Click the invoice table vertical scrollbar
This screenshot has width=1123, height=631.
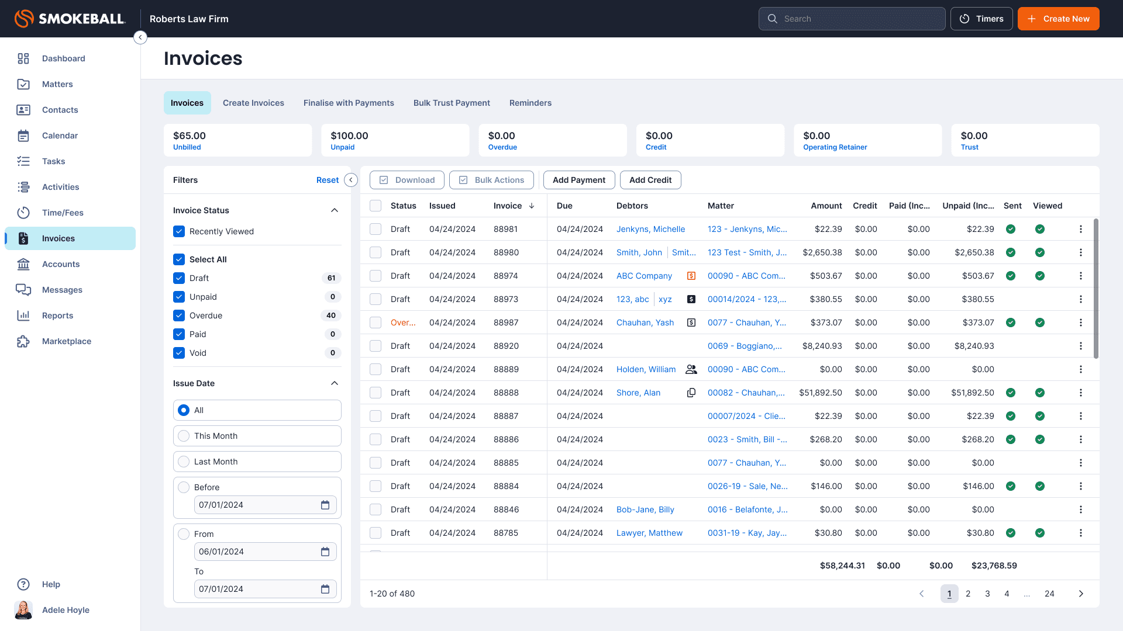click(x=1096, y=289)
